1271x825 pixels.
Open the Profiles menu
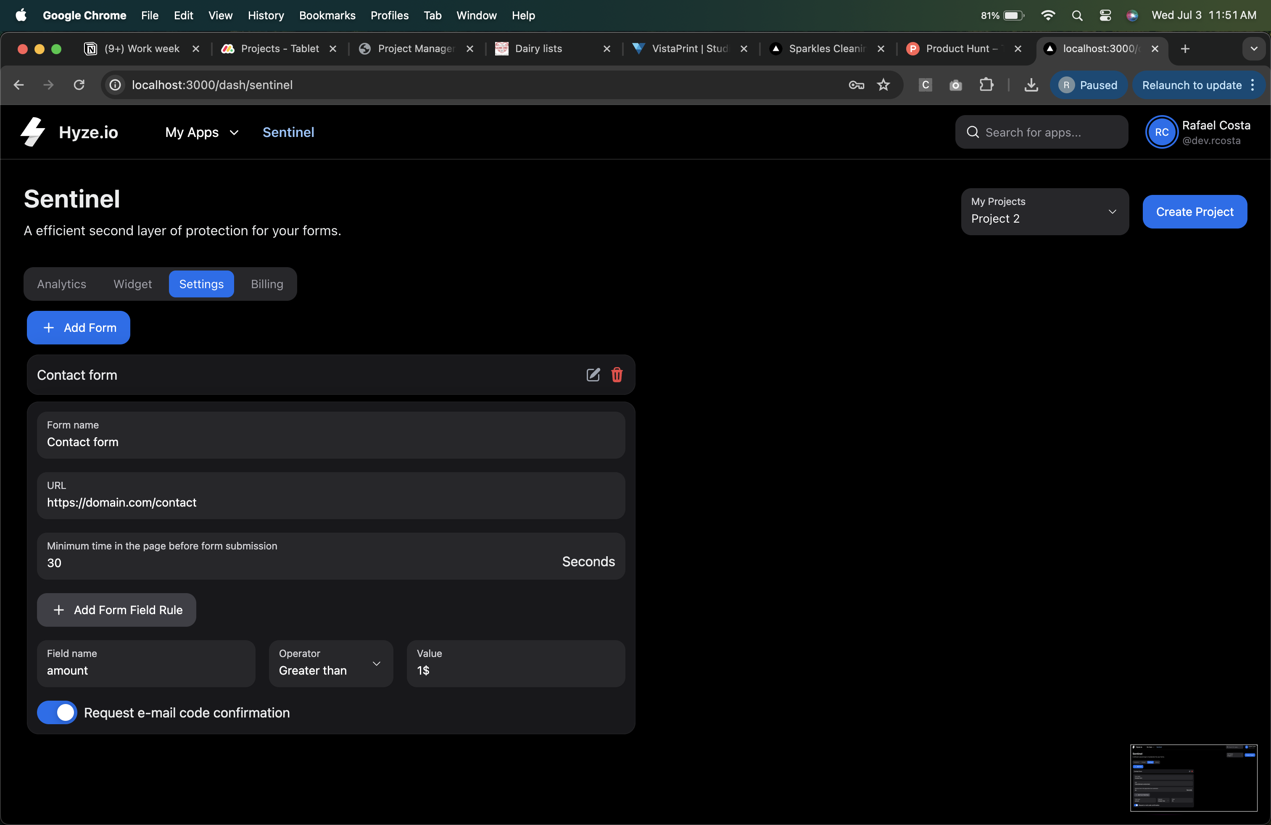coord(389,16)
